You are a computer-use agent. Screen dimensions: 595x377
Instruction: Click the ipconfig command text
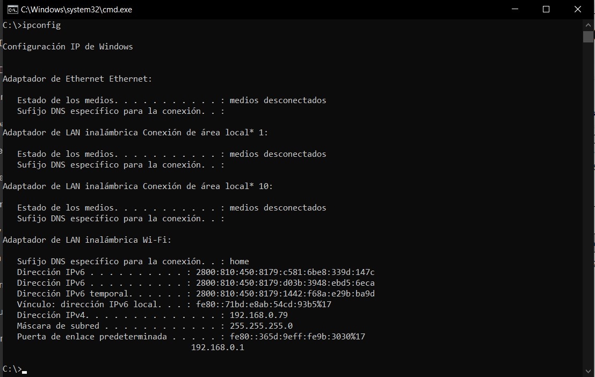click(41, 25)
